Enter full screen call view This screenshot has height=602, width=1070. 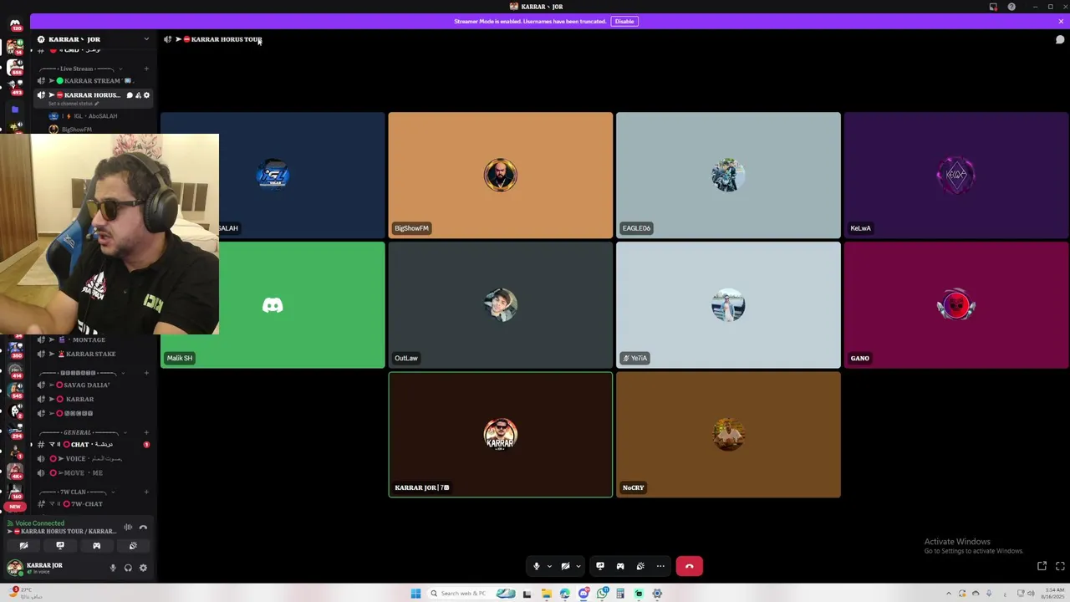click(1060, 566)
